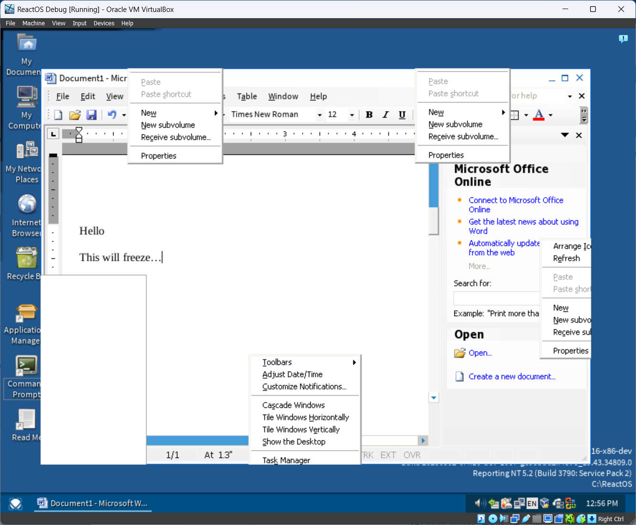This screenshot has height=525, width=636.
Task: Open the font size 12 dropdown
Action: (352, 115)
